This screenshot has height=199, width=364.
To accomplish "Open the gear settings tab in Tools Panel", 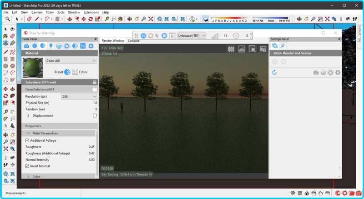I will pos(91,46).
